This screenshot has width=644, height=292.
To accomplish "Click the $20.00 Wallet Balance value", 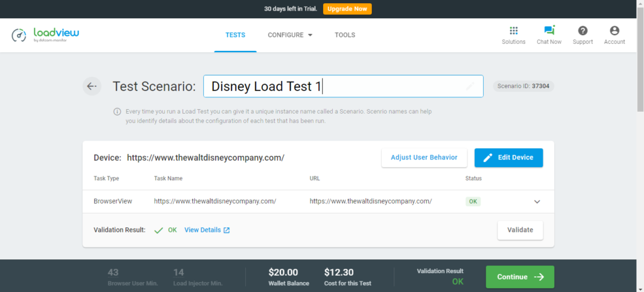I will coord(284,273).
